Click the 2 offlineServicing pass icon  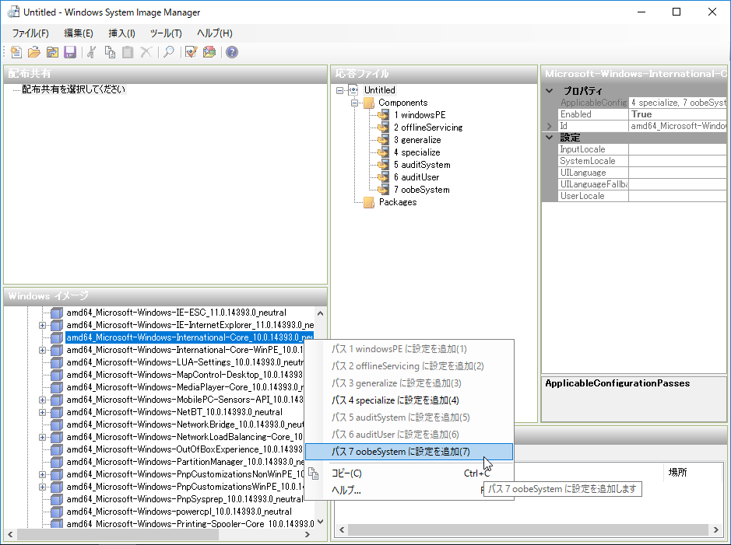pyautogui.click(x=383, y=128)
